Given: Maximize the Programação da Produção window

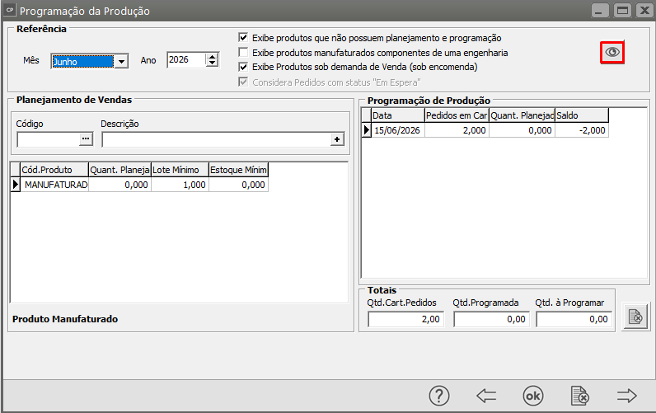Looking at the screenshot, I should (622, 11).
